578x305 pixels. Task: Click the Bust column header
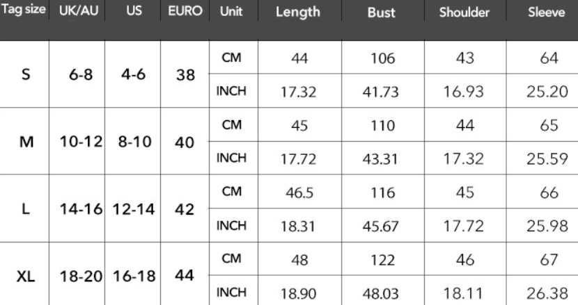[x=381, y=13]
